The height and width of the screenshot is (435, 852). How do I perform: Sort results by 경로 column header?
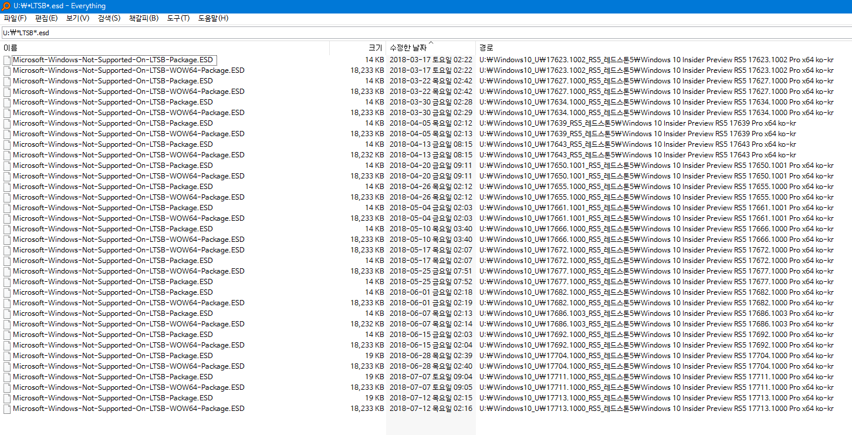(x=664, y=48)
